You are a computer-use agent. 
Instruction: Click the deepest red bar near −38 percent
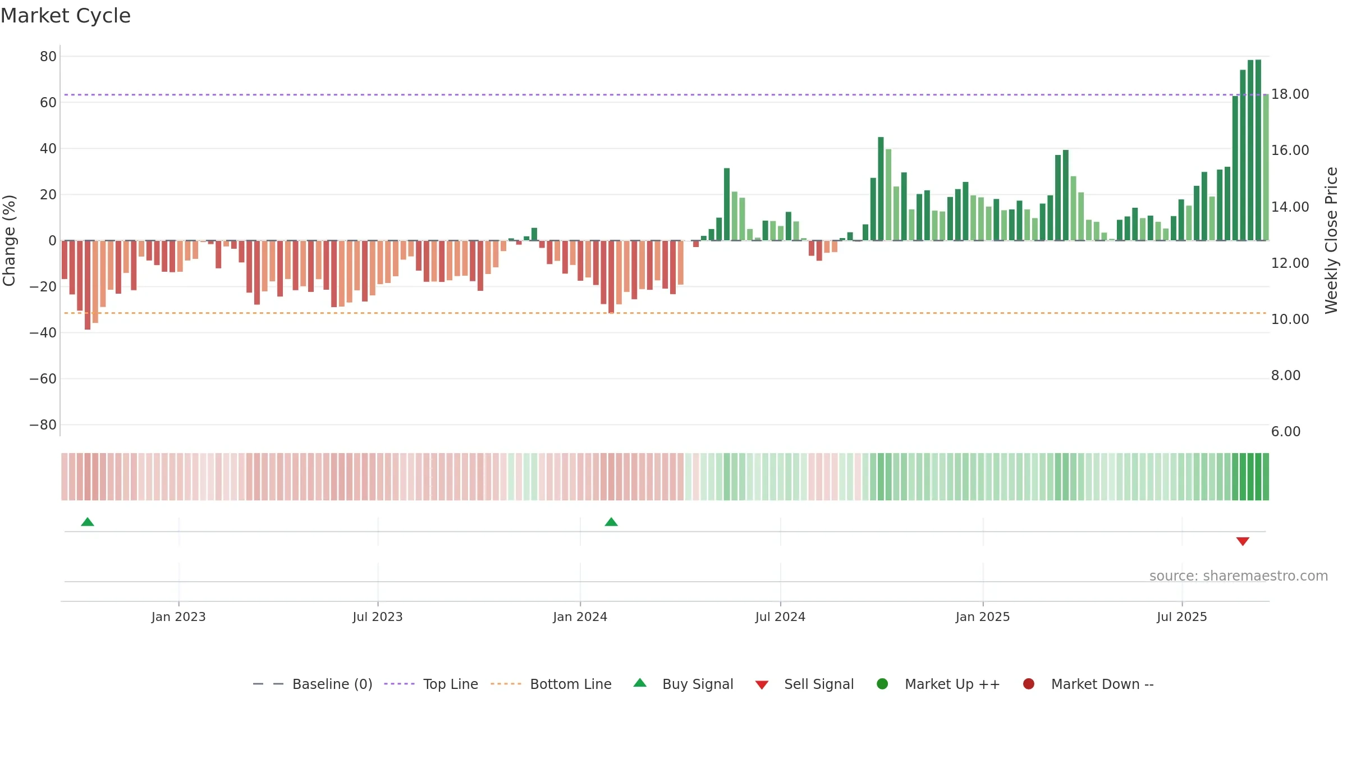coord(88,285)
